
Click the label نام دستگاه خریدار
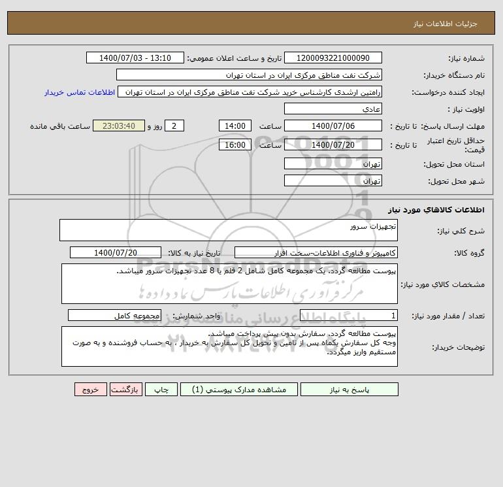point(454,75)
